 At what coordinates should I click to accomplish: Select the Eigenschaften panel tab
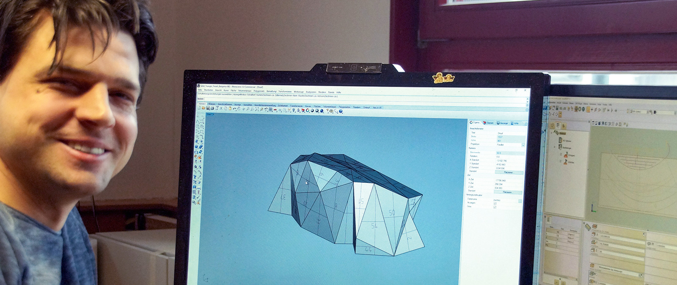(475, 122)
